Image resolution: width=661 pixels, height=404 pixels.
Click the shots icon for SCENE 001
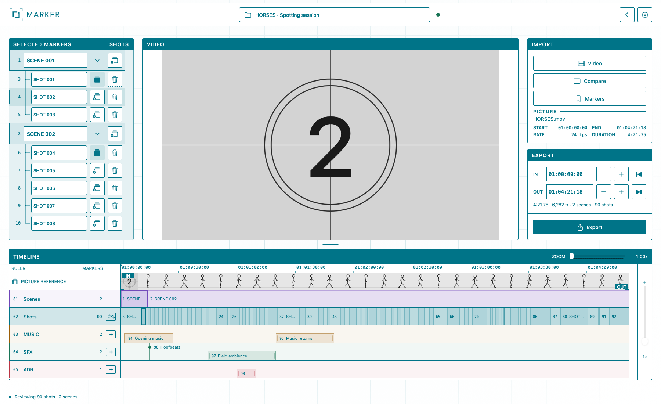[115, 60]
